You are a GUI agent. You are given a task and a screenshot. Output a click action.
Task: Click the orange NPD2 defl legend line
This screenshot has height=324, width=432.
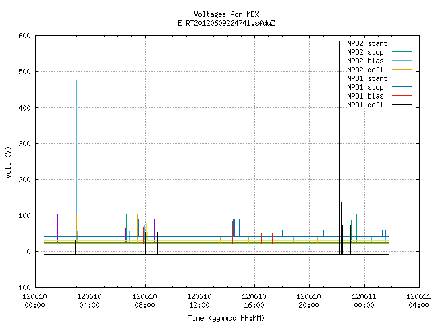[402, 70]
